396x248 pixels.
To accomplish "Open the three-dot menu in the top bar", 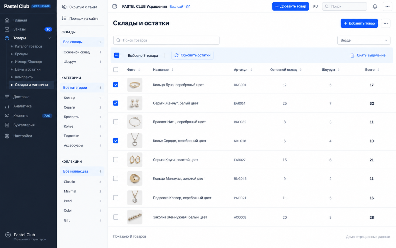I will click(x=387, y=6).
